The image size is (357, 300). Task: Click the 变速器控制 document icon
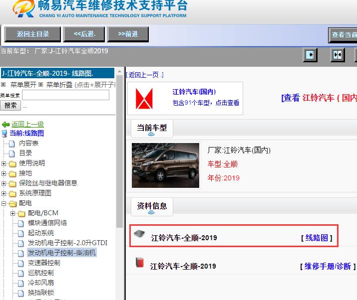point(20,263)
